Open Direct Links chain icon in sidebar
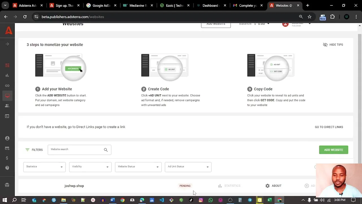Screen dimensions: 362x204 [7, 86]
